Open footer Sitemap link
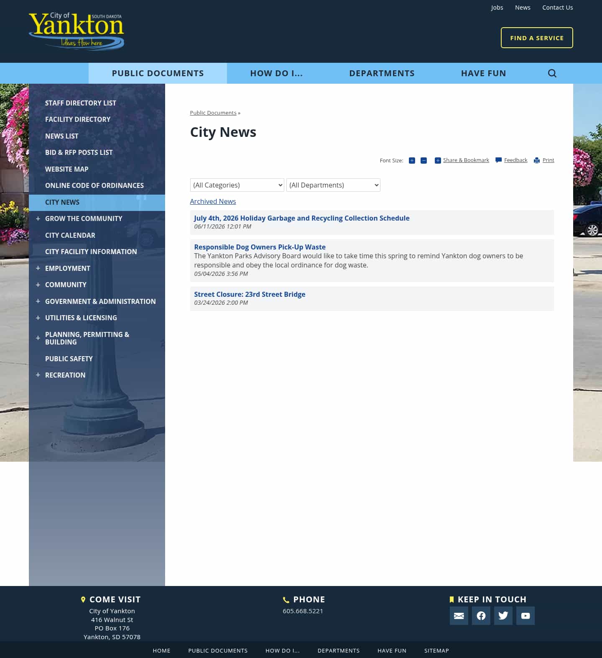The width and height of the screenshot is (602, 658). 436,650
